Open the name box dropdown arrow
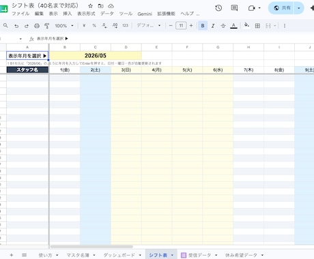This screenshot has width=314, height=259. pyautogui.click(x=20, y=39)
